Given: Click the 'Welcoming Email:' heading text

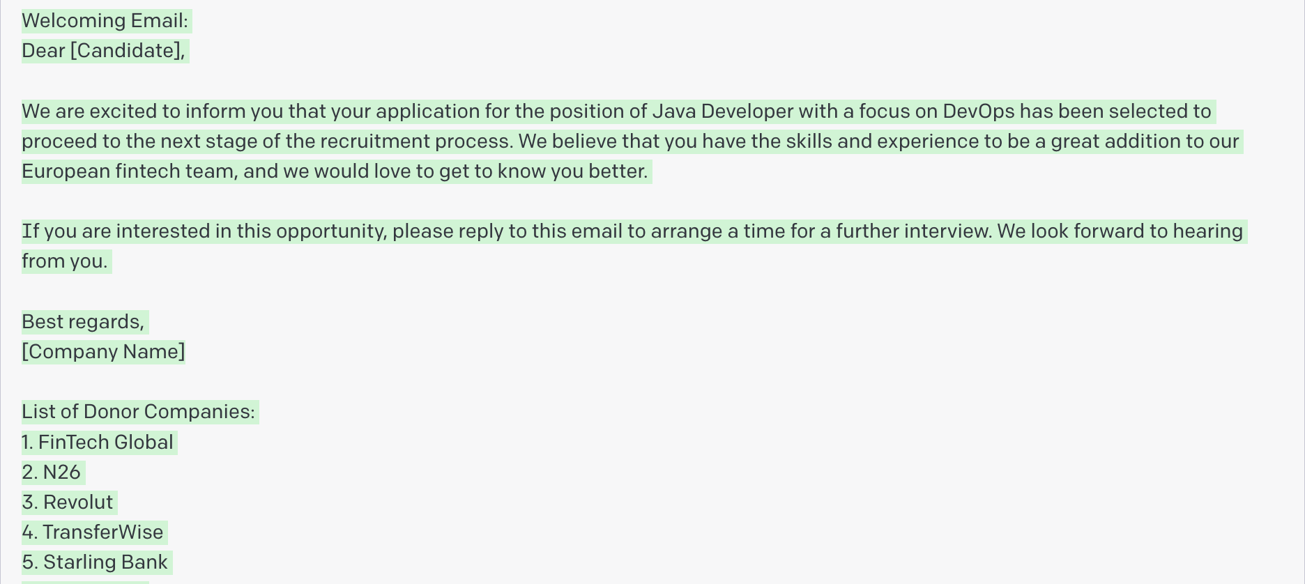Looking at the screenshot, I should (105, 21).
